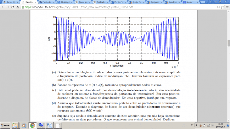The width and height of the screenshot is (230, 129).
Task: Close the Facebook tab
Action: tap(53, 2)
